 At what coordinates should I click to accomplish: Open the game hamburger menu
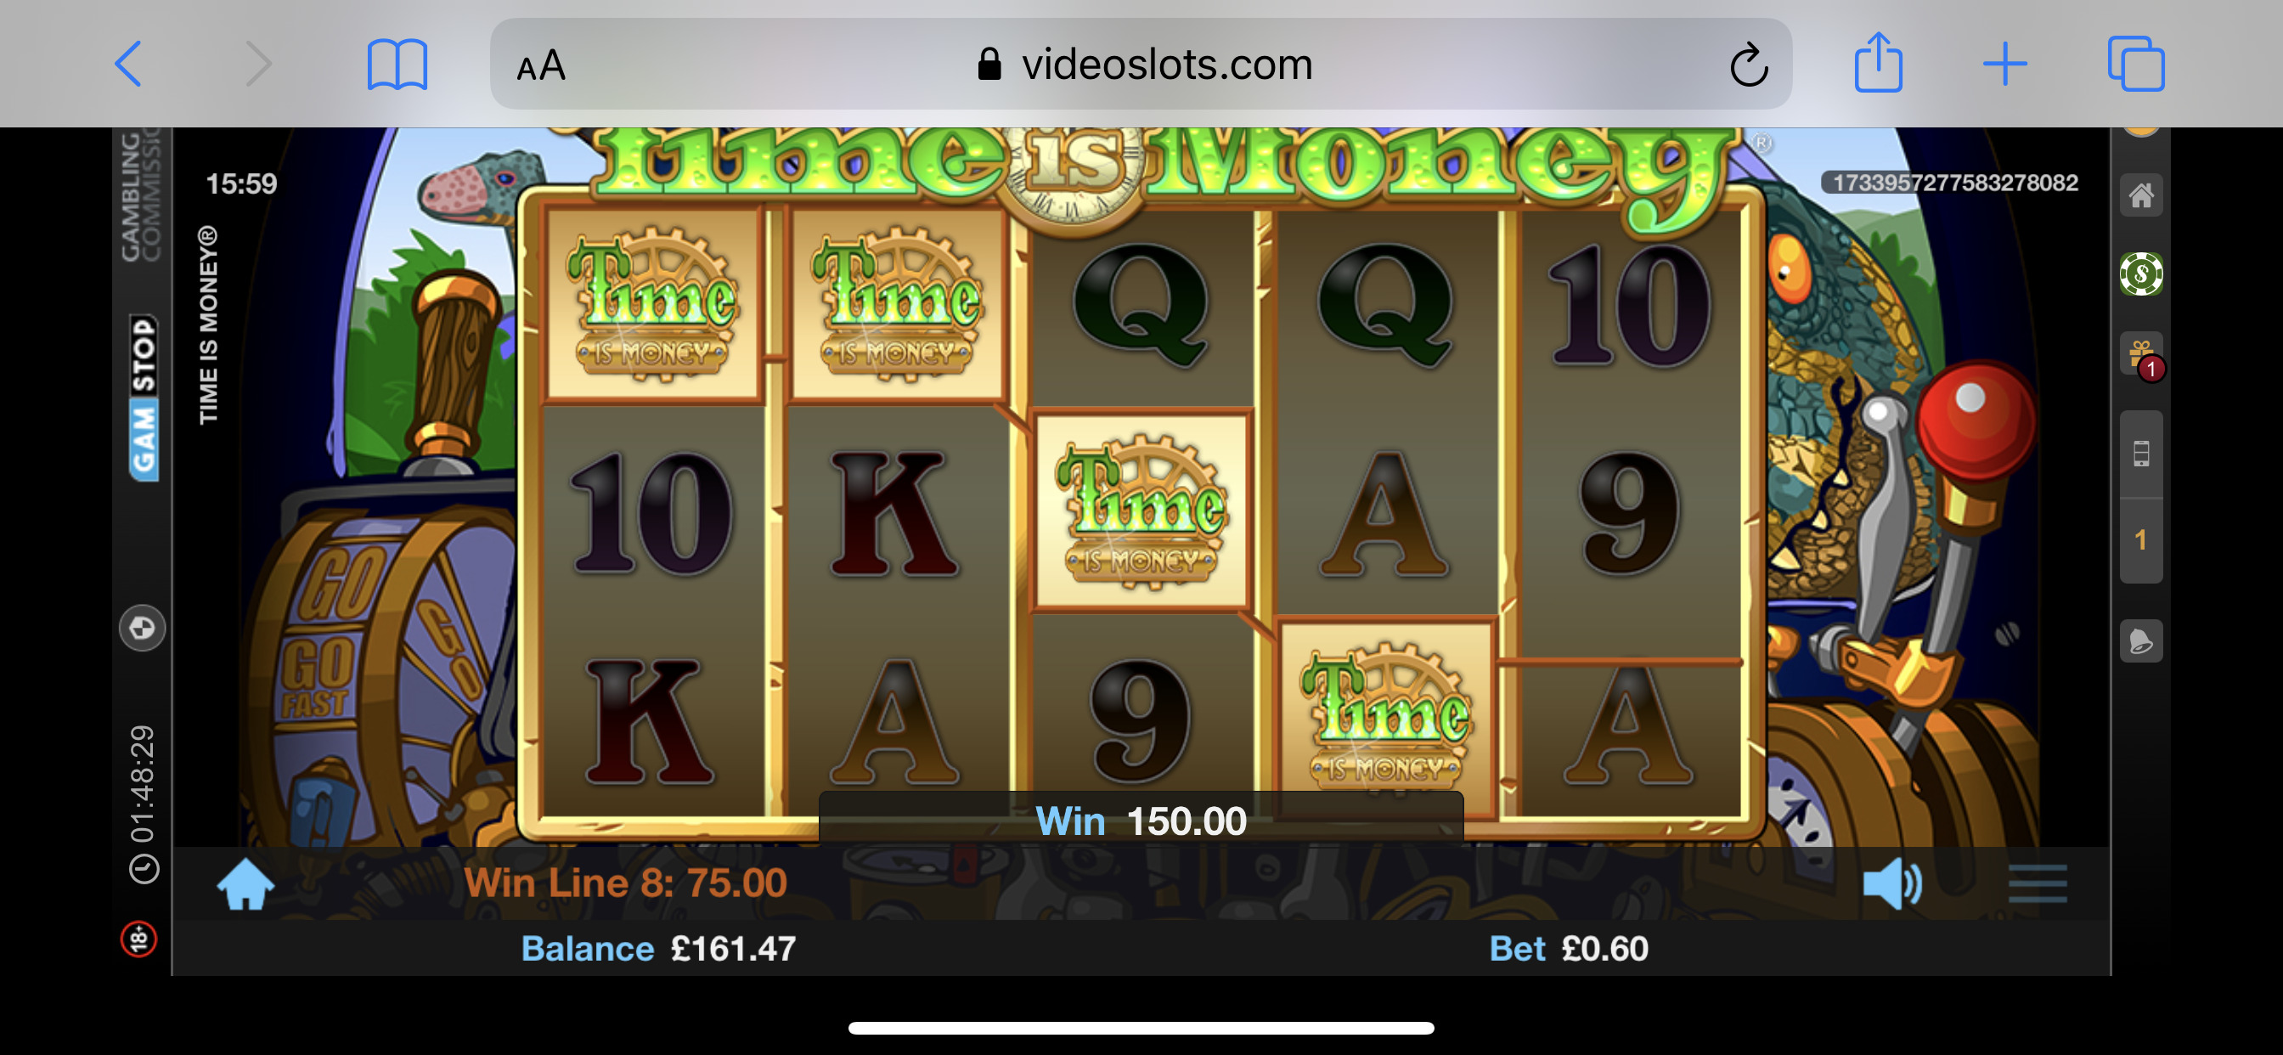(x=2038, y=884)
